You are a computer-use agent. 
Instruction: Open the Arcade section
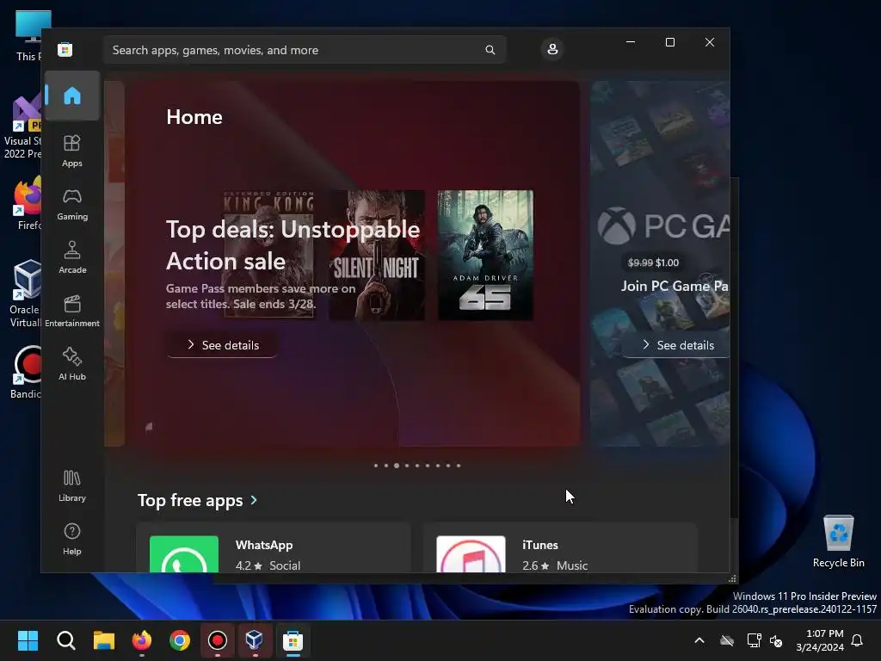click(x=72, y=257)
